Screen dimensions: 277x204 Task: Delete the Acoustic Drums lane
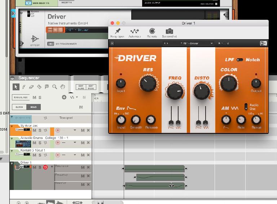pyautogui.click(x=88, y=142)
